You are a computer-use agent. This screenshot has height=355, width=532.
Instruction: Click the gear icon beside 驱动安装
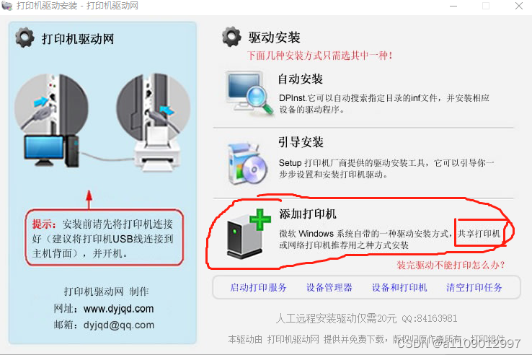click(x=231, y=37)
